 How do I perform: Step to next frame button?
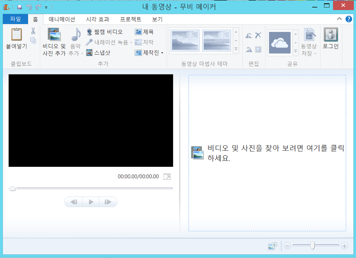108,202
